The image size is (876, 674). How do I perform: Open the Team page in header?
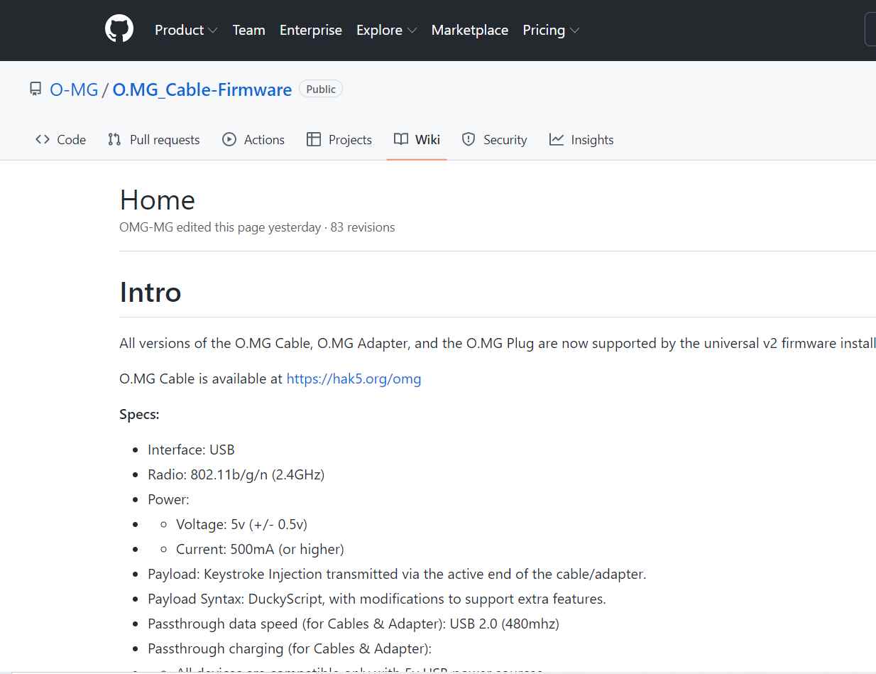tap(249, 31)
